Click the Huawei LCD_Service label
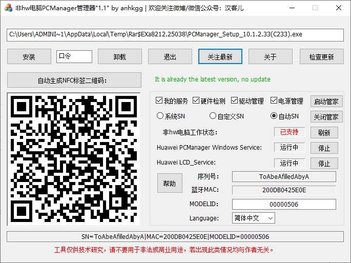Screen dimensions: 351x263 186,163
